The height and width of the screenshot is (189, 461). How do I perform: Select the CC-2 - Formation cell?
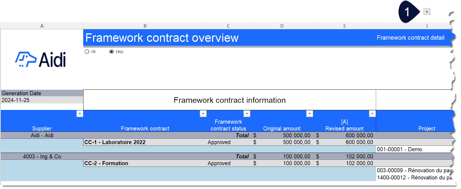point(106,163)
